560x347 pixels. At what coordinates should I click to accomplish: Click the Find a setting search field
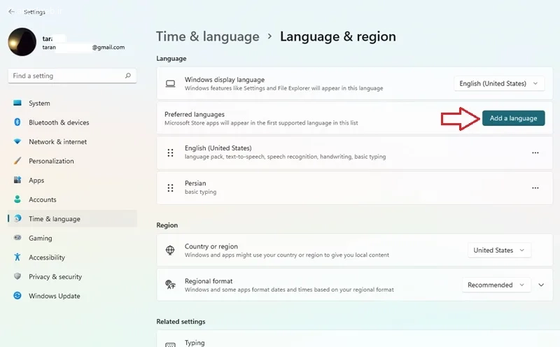click(72, 76)
